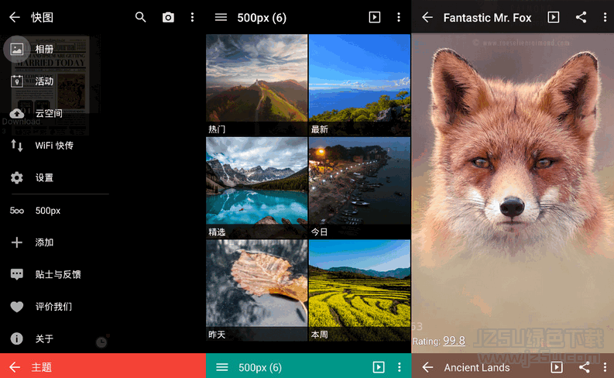Click the 快图 app title
Image resolution: width=614 pixels, height=378 pixels.
(42, 17)
